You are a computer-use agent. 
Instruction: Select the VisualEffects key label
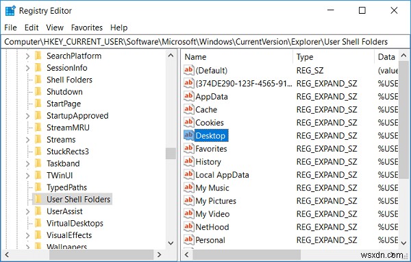(69, 235)
